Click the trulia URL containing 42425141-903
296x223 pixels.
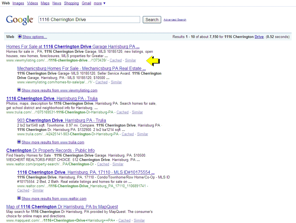pyautogui.click(x=68, y=134)
